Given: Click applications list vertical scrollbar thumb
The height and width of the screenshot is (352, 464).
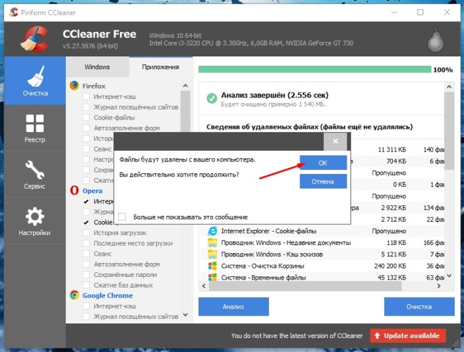Looking at the screenshot, I should 185,111.
